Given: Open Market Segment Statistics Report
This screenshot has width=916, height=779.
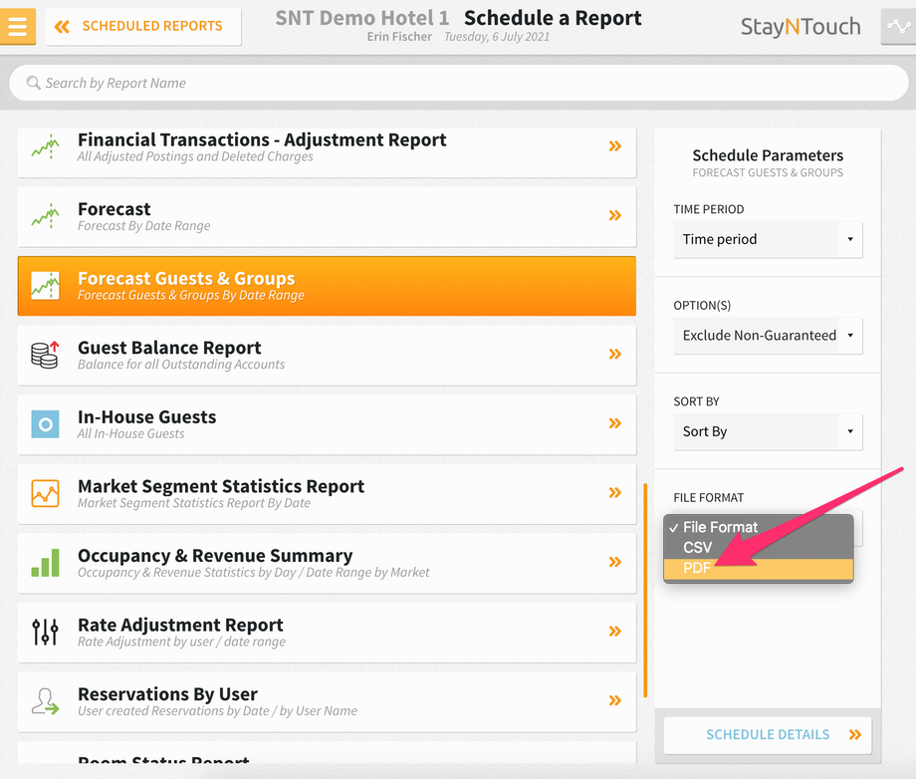Looking at the screenshot, I should [x=327, y=494].
